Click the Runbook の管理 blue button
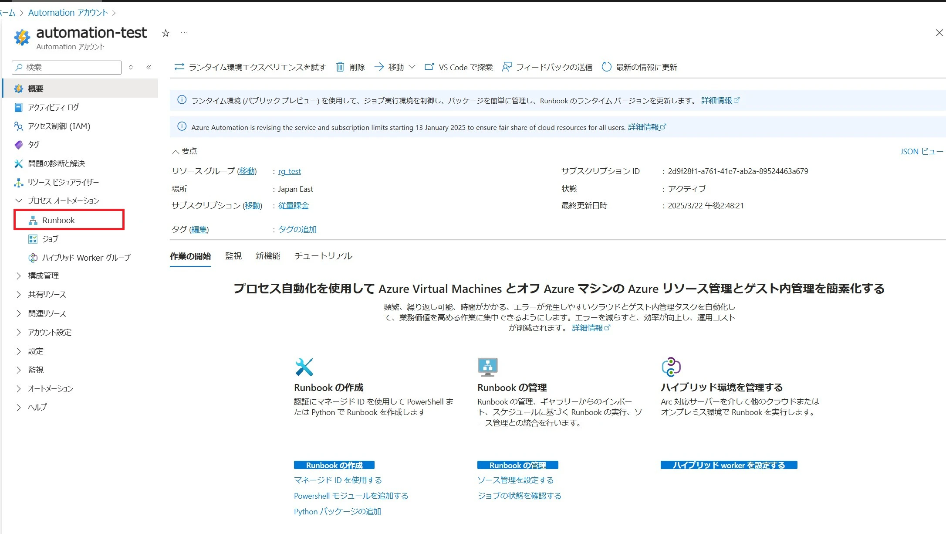 517,465
